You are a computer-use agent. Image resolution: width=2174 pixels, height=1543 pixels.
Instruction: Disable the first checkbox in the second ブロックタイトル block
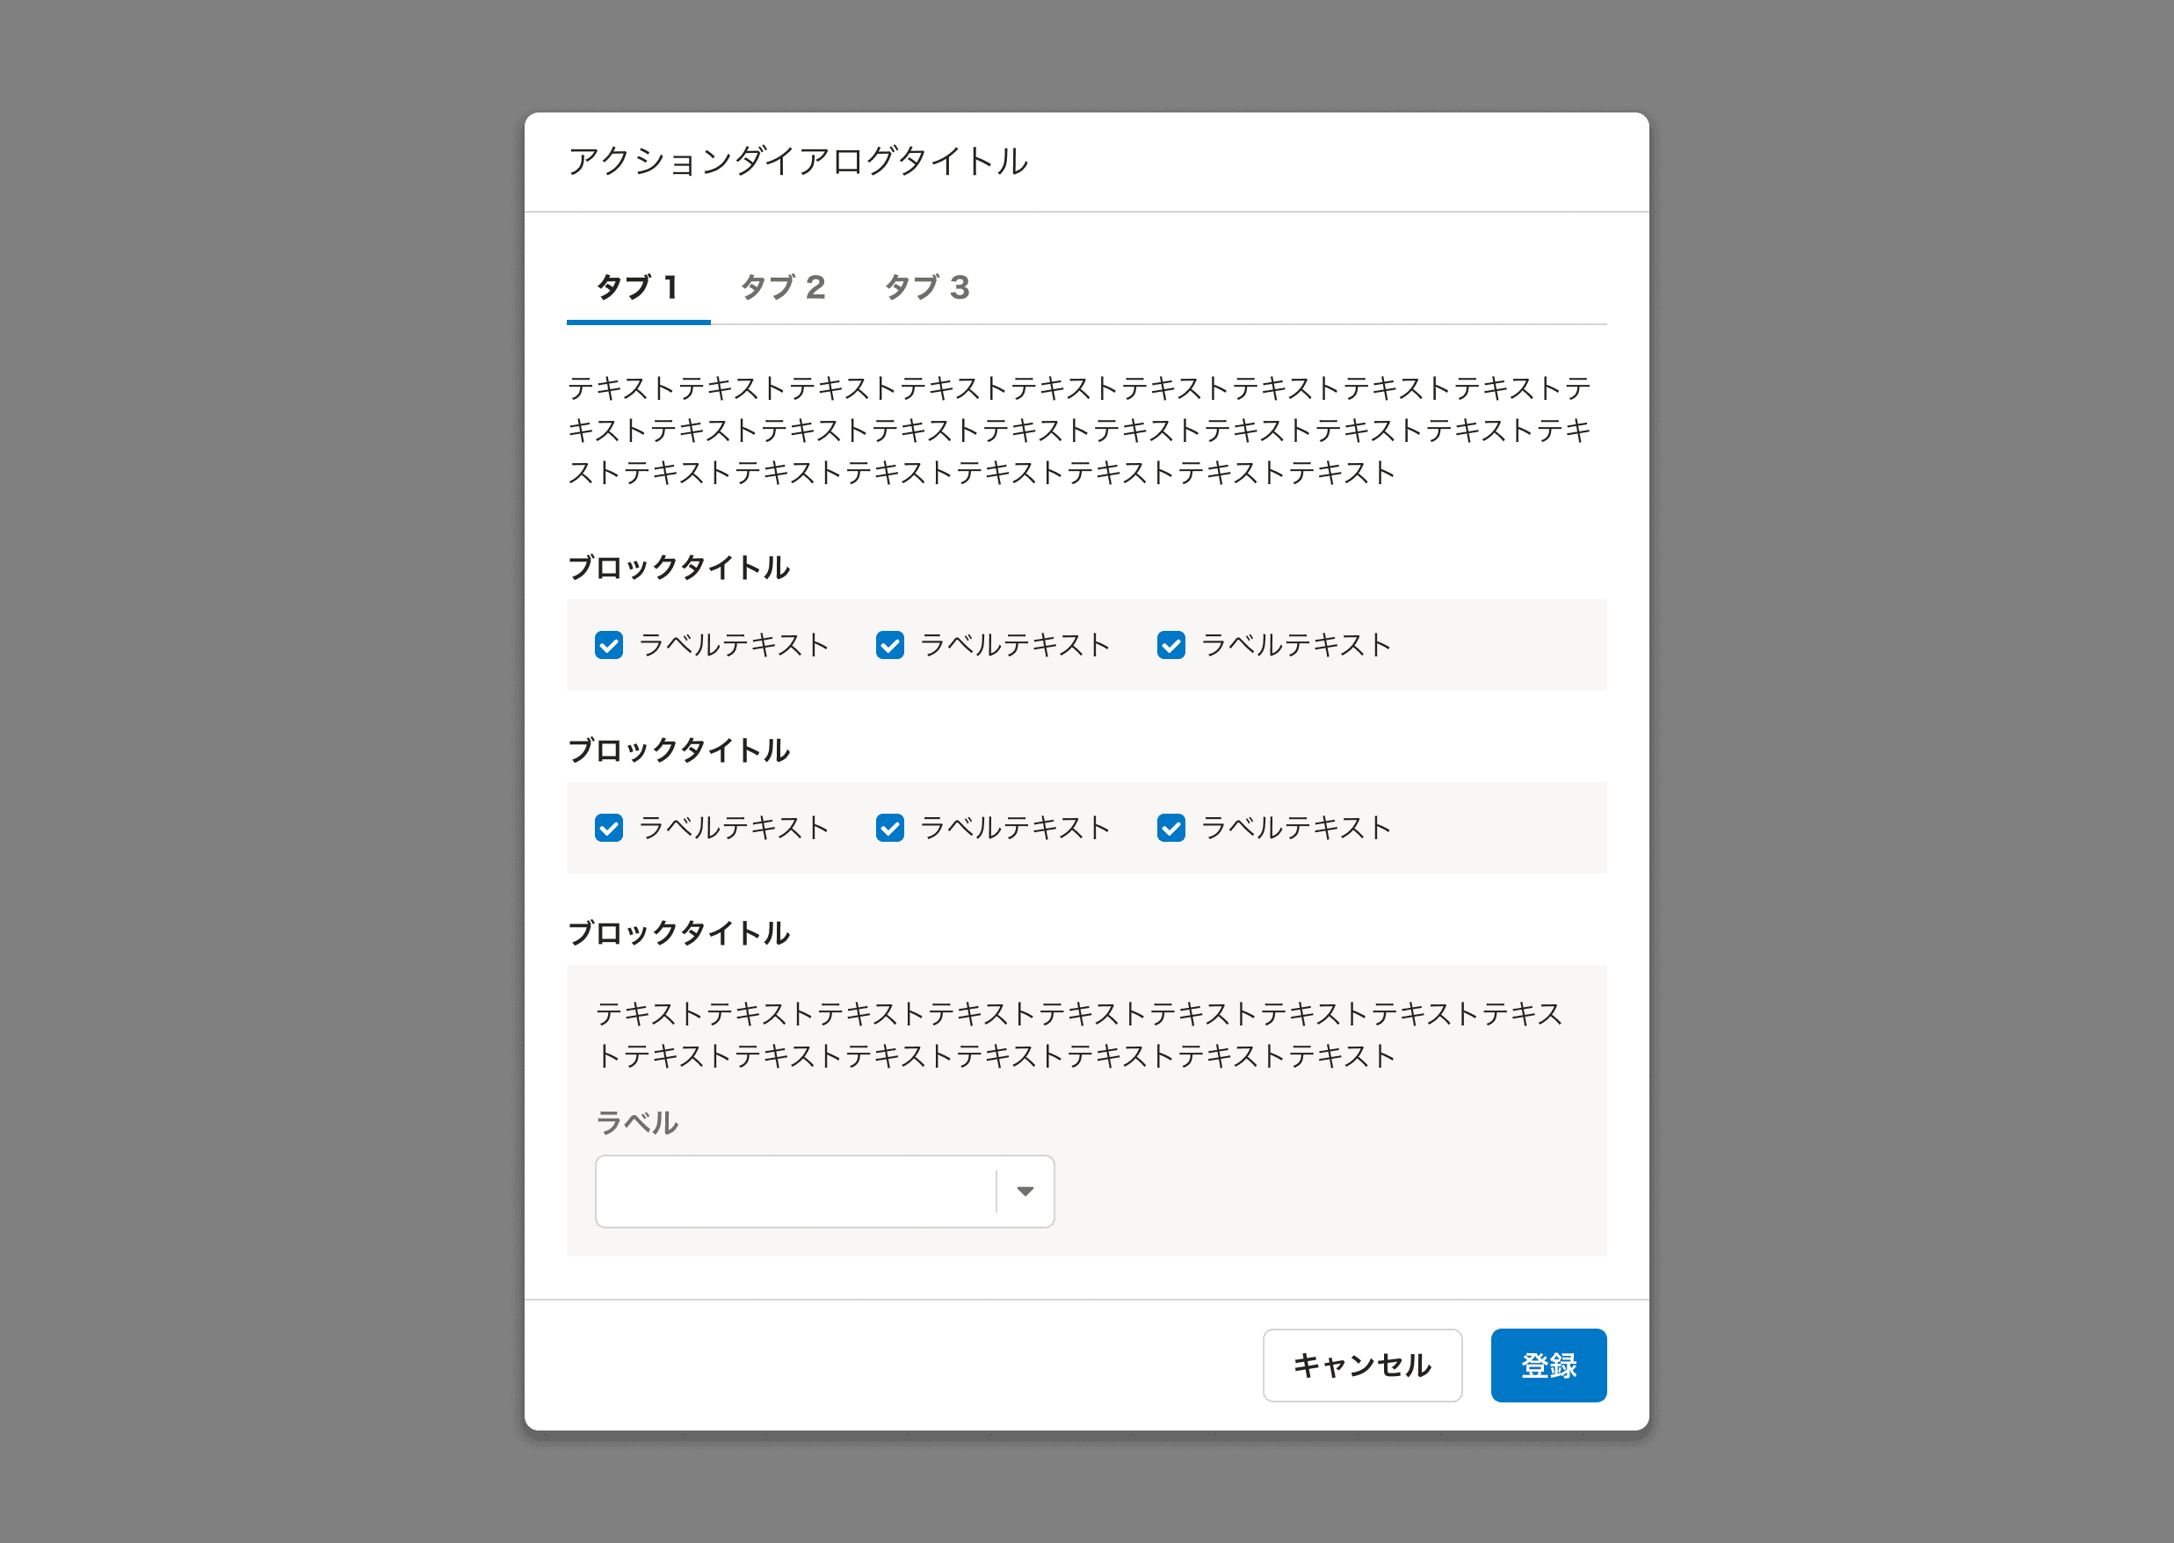coord(609,828)
